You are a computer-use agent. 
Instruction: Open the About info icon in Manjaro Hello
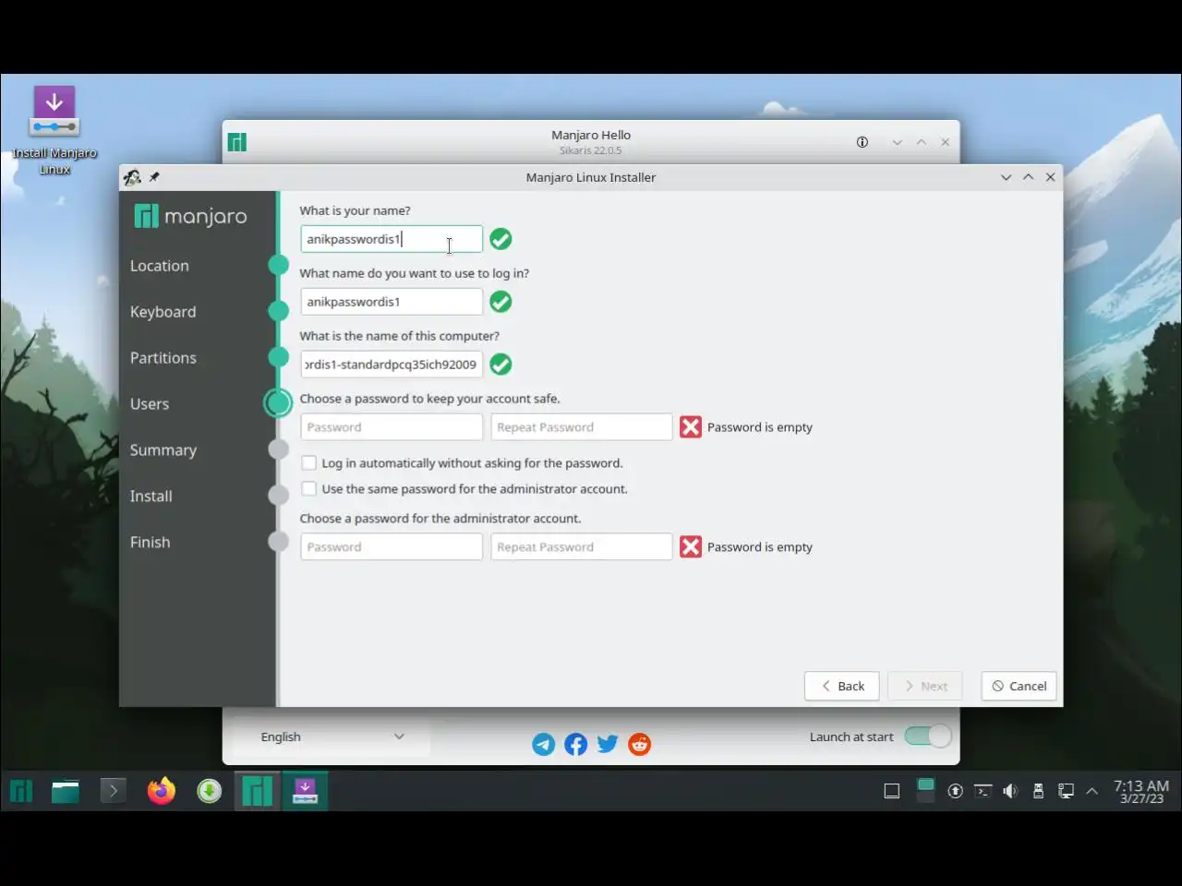[862, 142]
